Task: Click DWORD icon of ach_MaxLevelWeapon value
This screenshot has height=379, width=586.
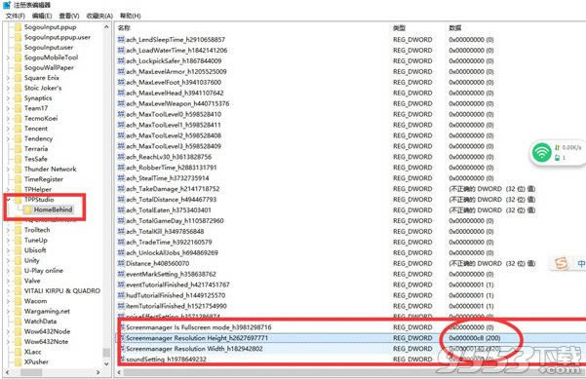Action: (121, 103)
